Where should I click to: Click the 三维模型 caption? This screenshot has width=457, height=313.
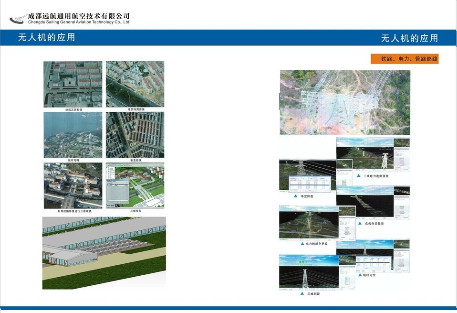[x=136, y=211]
